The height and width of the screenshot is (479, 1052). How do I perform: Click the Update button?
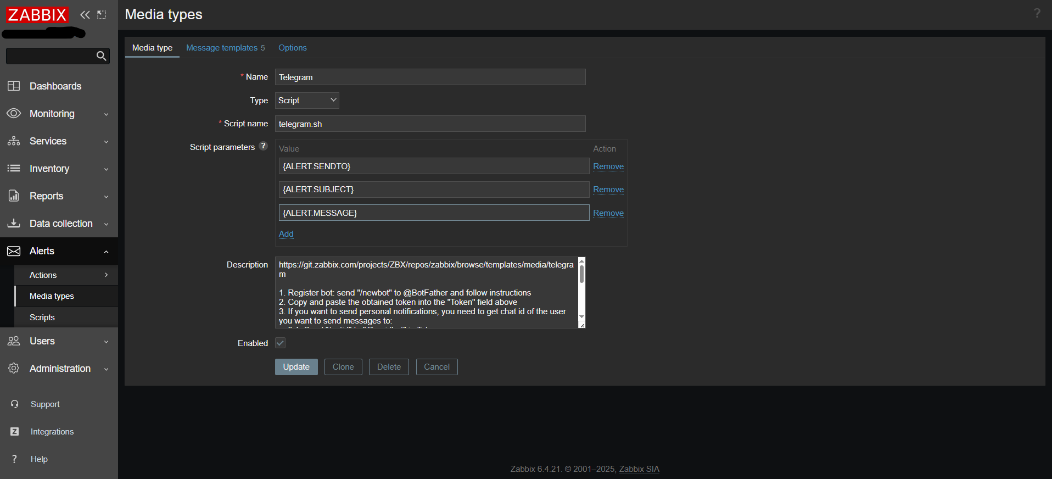(x=296, y=367)
